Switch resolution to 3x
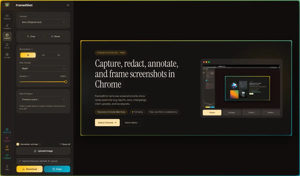This screenshot has height=176, width=300. click(x=58, y=55)
